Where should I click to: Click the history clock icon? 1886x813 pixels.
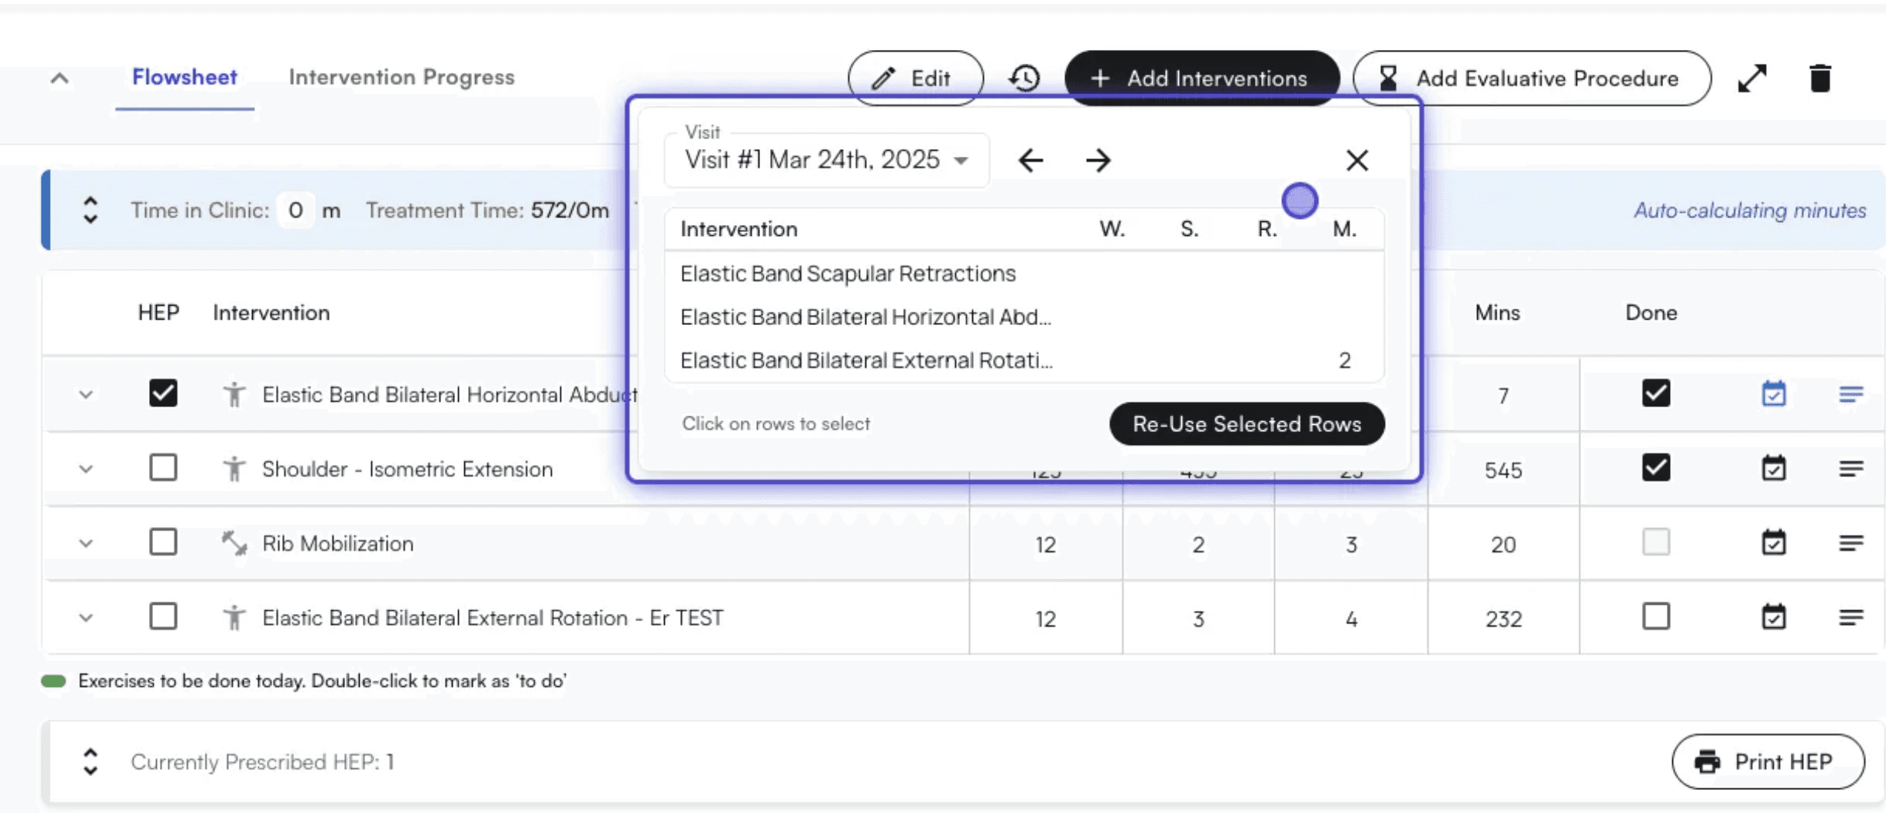point(1024,78)
